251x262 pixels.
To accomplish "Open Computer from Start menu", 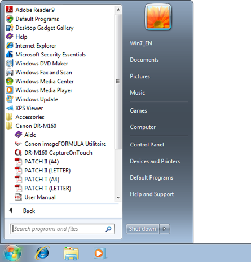I will pyautogui.click(x=143, y=127).
